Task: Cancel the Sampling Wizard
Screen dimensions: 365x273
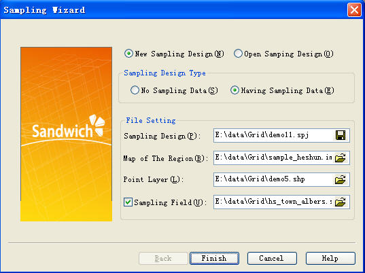Action: click(272, 258)
